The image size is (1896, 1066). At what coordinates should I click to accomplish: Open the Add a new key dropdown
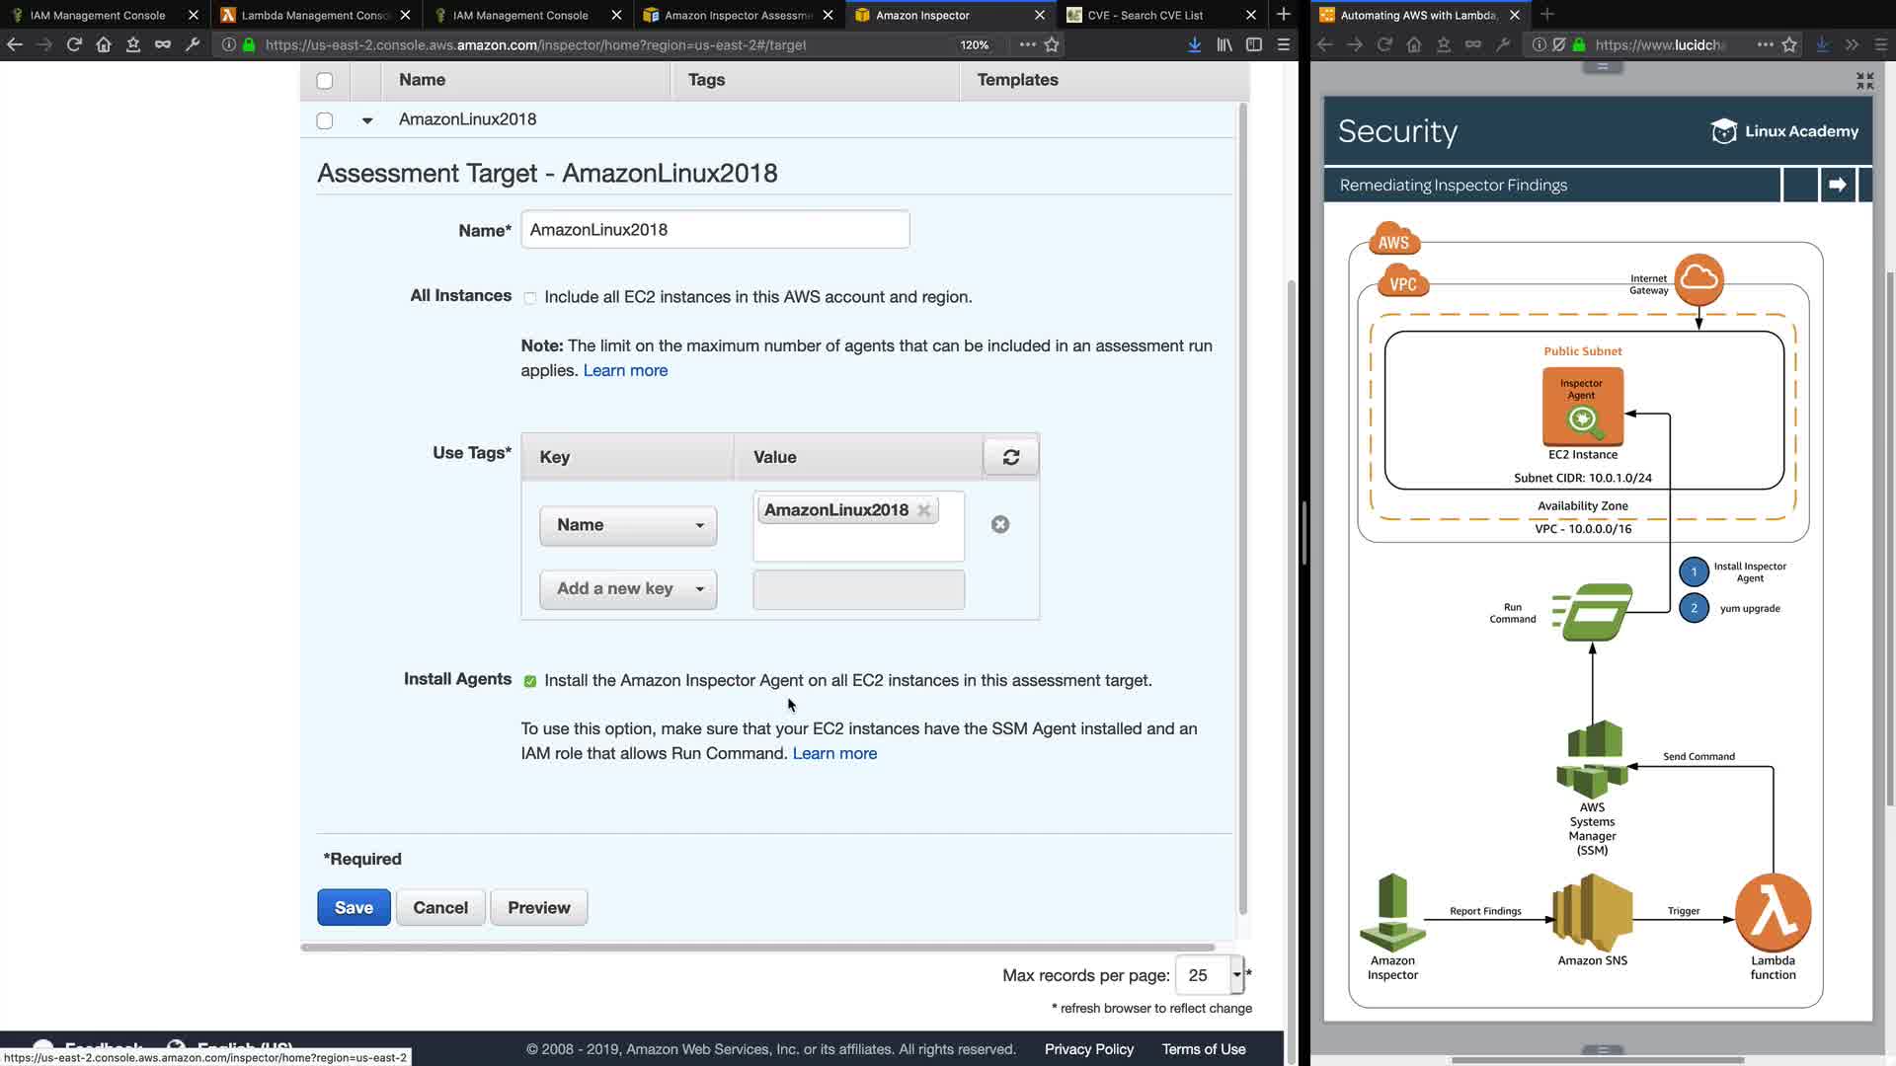[x=628, y=589]
